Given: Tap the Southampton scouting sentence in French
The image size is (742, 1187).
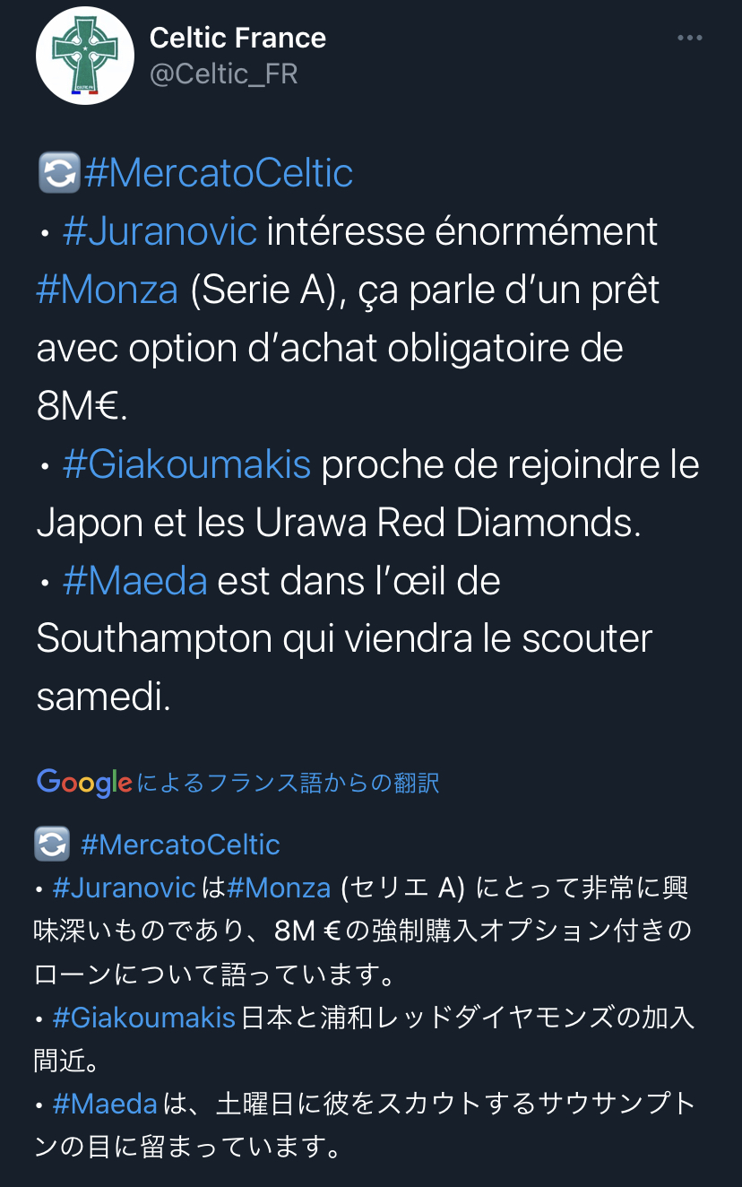Looking at the screenshot, I should (344, 639).
